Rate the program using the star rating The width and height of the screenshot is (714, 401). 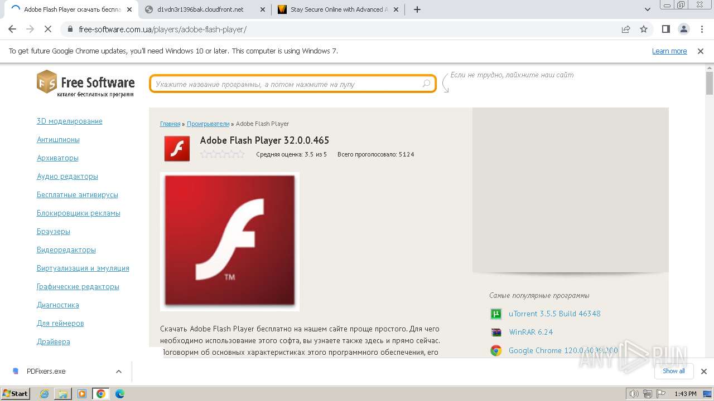(x=223, y=154)
